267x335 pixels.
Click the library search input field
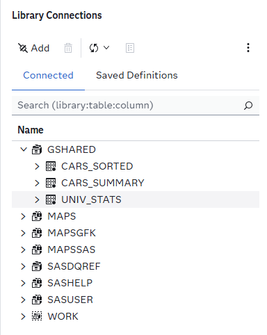click(x=136, y=106)
